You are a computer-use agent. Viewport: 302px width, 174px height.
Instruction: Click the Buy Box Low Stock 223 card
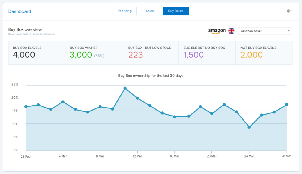pyautogui.click(x=150, y=53)
